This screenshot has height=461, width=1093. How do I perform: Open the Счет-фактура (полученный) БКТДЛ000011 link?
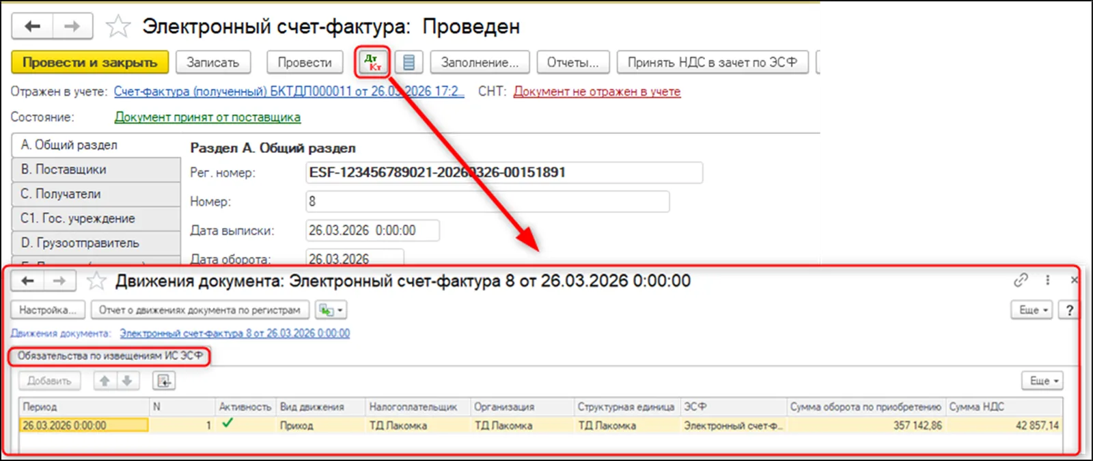(x=289, y=92)
